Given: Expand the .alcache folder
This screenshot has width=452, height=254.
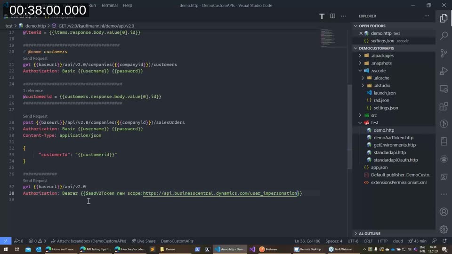Looking at the screenshot, I should tap(381, 78).
